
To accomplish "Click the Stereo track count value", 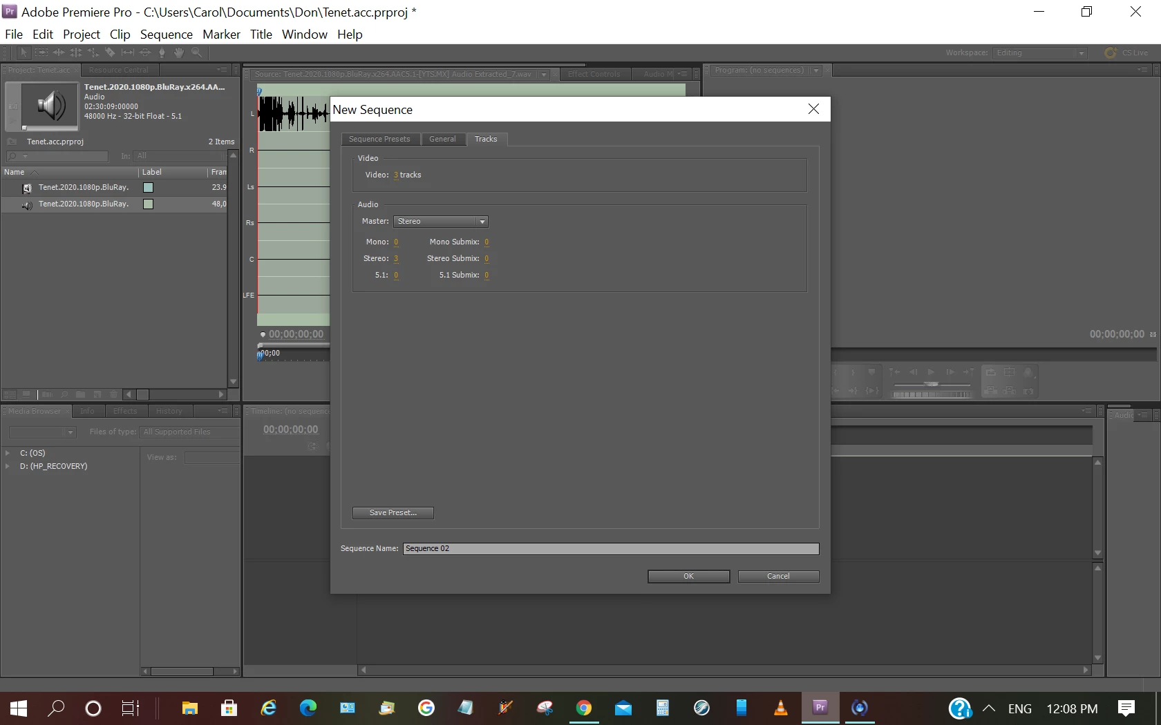I will [x=396, y=259].
